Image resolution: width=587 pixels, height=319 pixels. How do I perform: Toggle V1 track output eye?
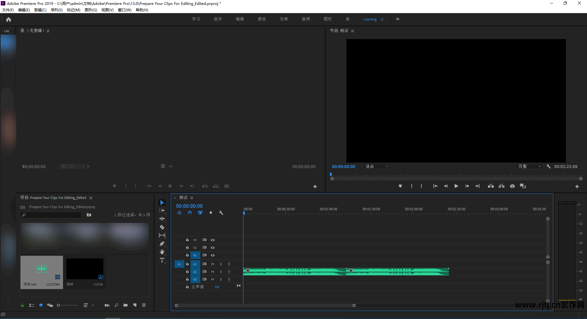(213, 255)
